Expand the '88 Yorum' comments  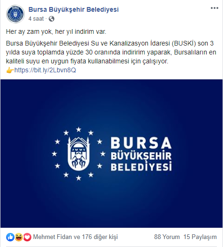tap(167, 237)
